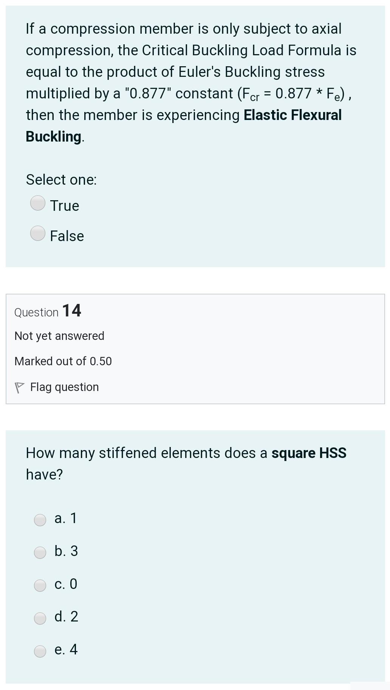Choose answer option c. 0
390x690 pixels.
(40, 585)
